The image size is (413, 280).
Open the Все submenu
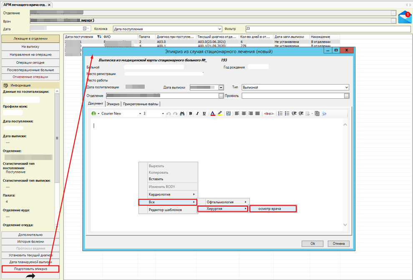(168, 202)
